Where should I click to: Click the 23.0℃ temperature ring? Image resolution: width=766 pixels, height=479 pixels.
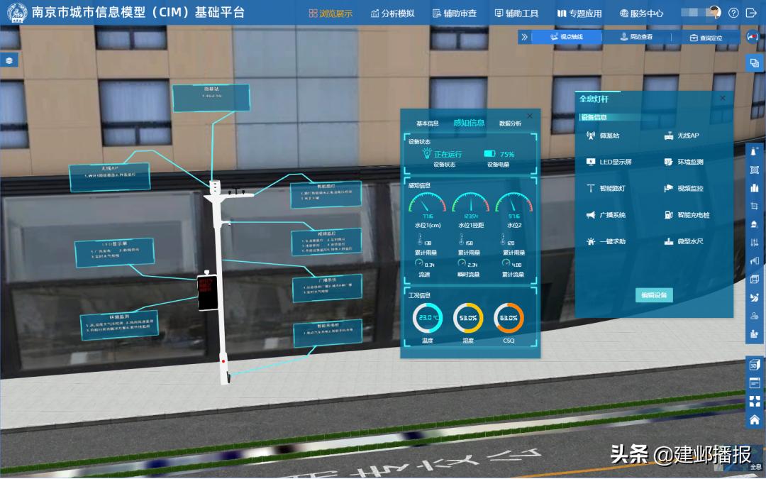[428, 318]
